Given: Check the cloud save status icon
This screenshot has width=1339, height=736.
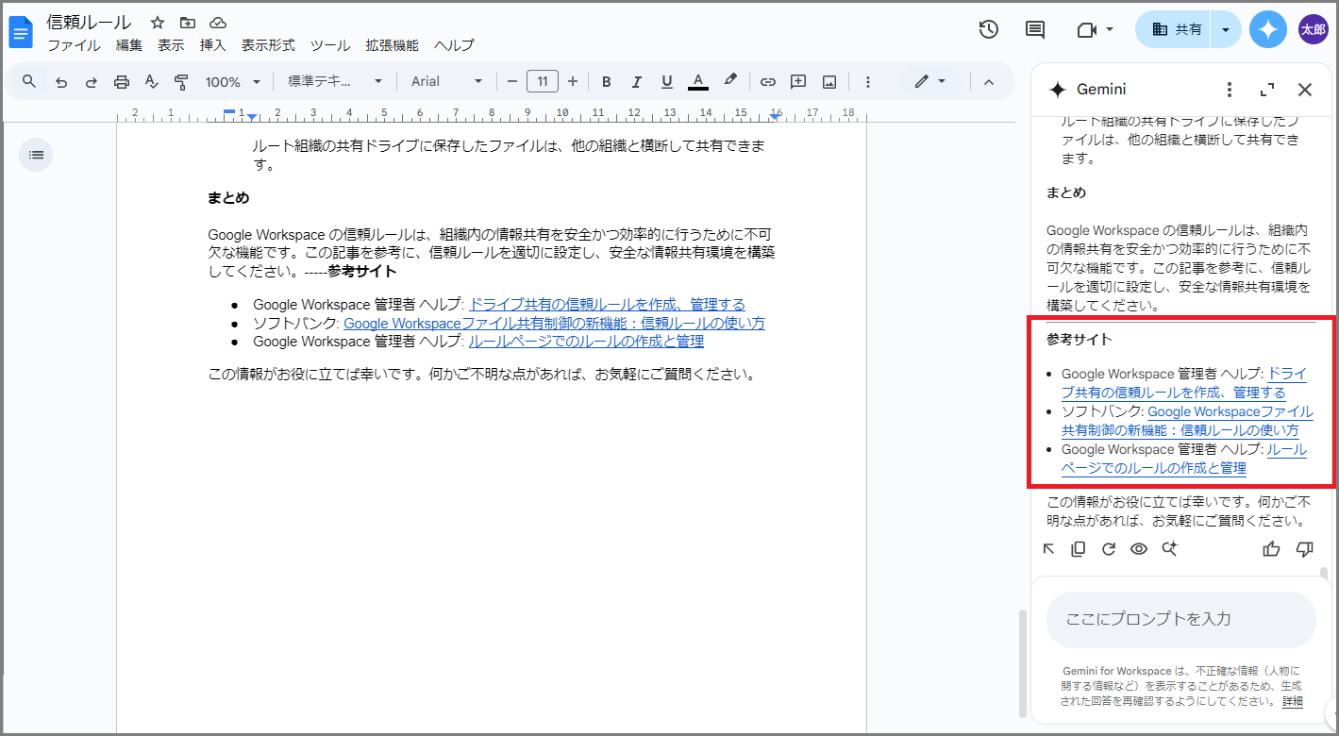Looking at the screenshot, I should tap(218, 23).
